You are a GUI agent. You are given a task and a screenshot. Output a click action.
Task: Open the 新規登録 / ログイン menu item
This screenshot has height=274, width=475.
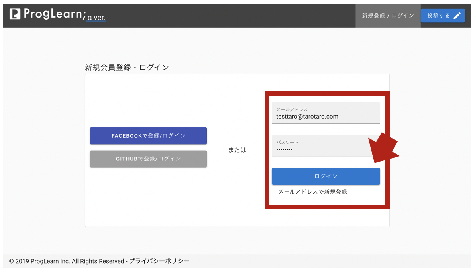pos(388,16)
